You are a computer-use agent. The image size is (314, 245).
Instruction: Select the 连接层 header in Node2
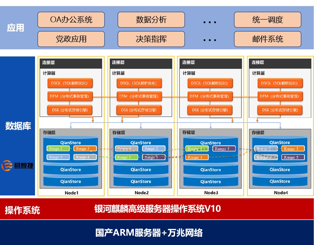point(141,63)
